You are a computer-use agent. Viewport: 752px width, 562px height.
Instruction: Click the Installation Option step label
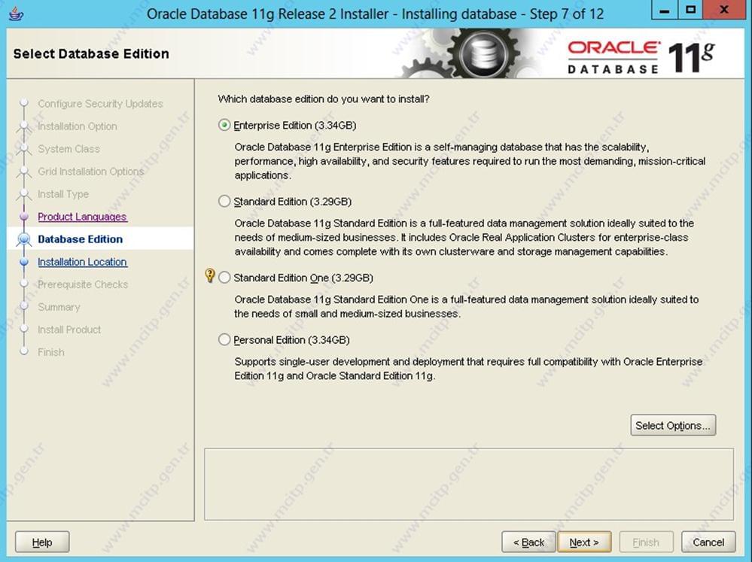(78, 126)
